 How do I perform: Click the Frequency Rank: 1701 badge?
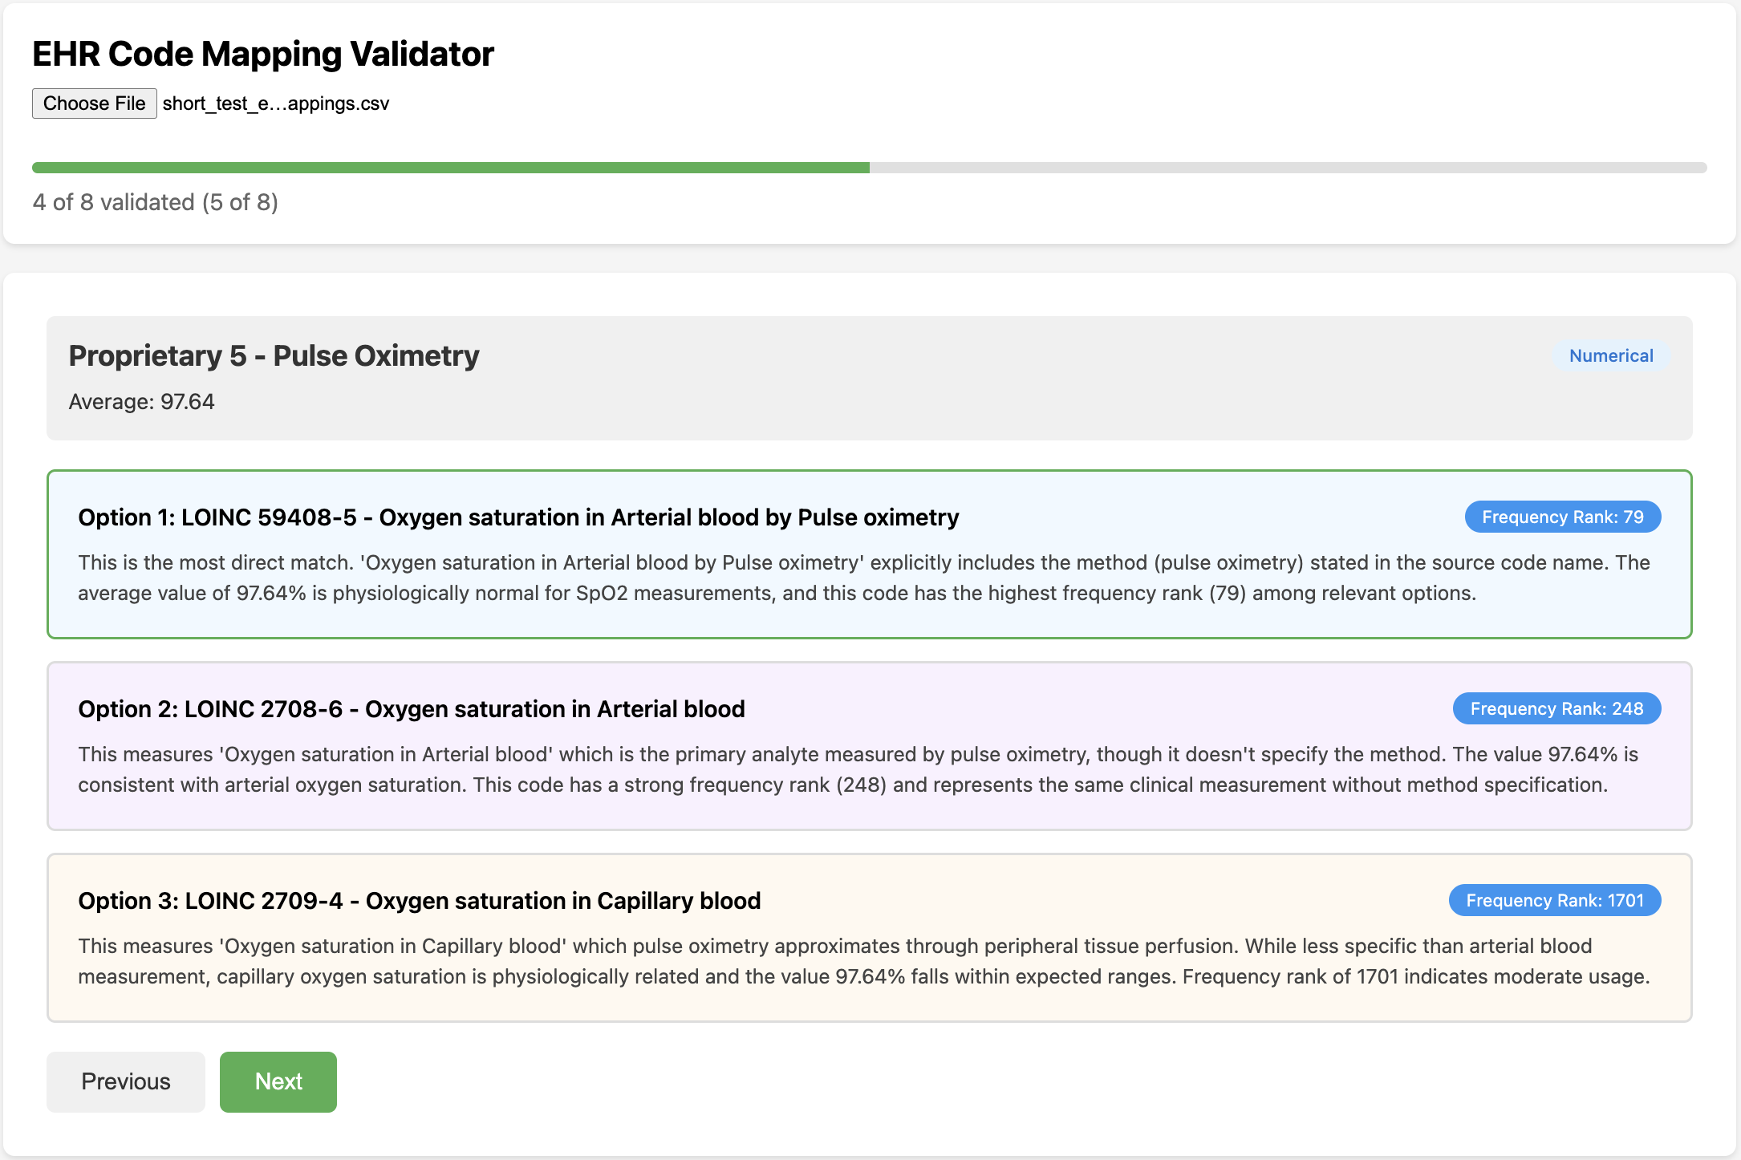click(x=1554, y=901)
